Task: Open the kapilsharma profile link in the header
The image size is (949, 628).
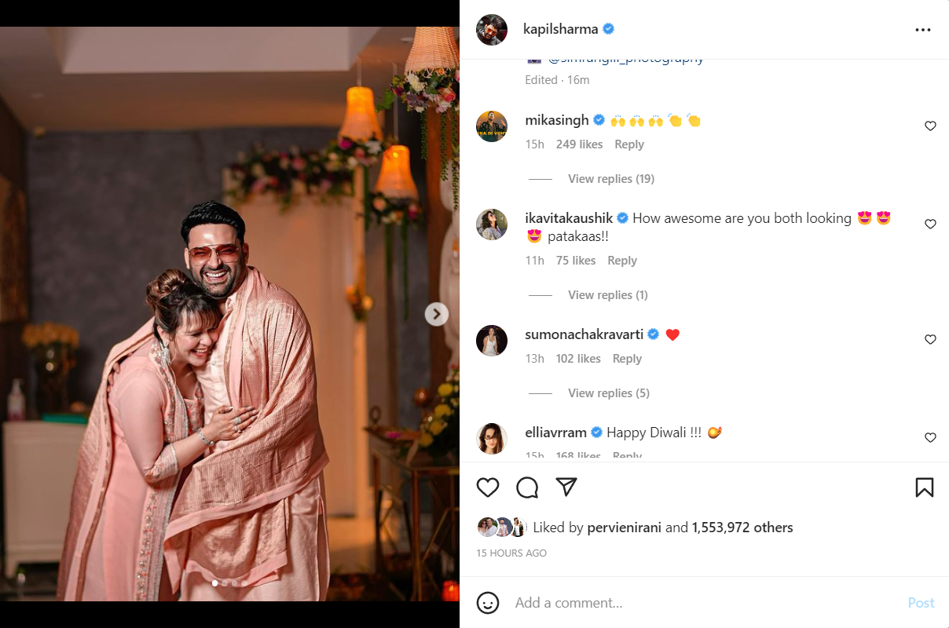Action: point(560,29)
